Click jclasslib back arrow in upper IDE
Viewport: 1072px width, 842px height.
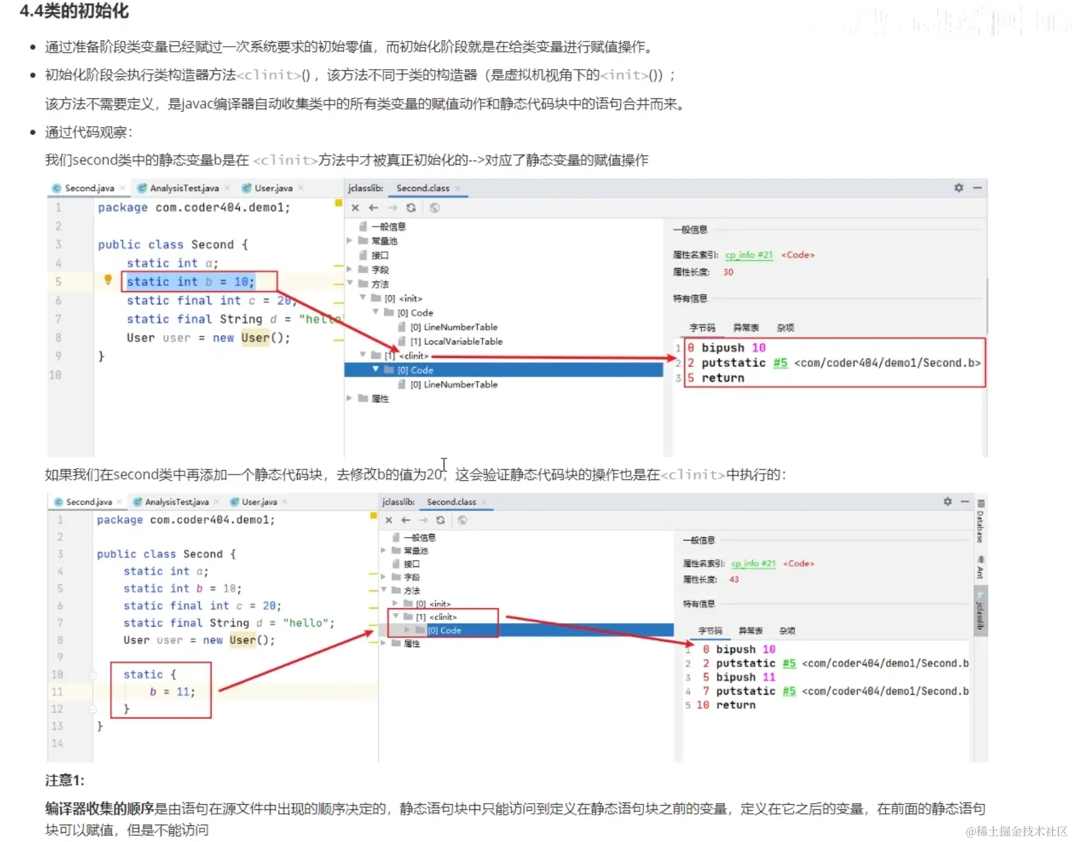pos(373,208)
